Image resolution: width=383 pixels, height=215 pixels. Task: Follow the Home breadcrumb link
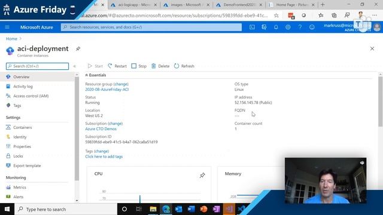click(x=11, y=38)
